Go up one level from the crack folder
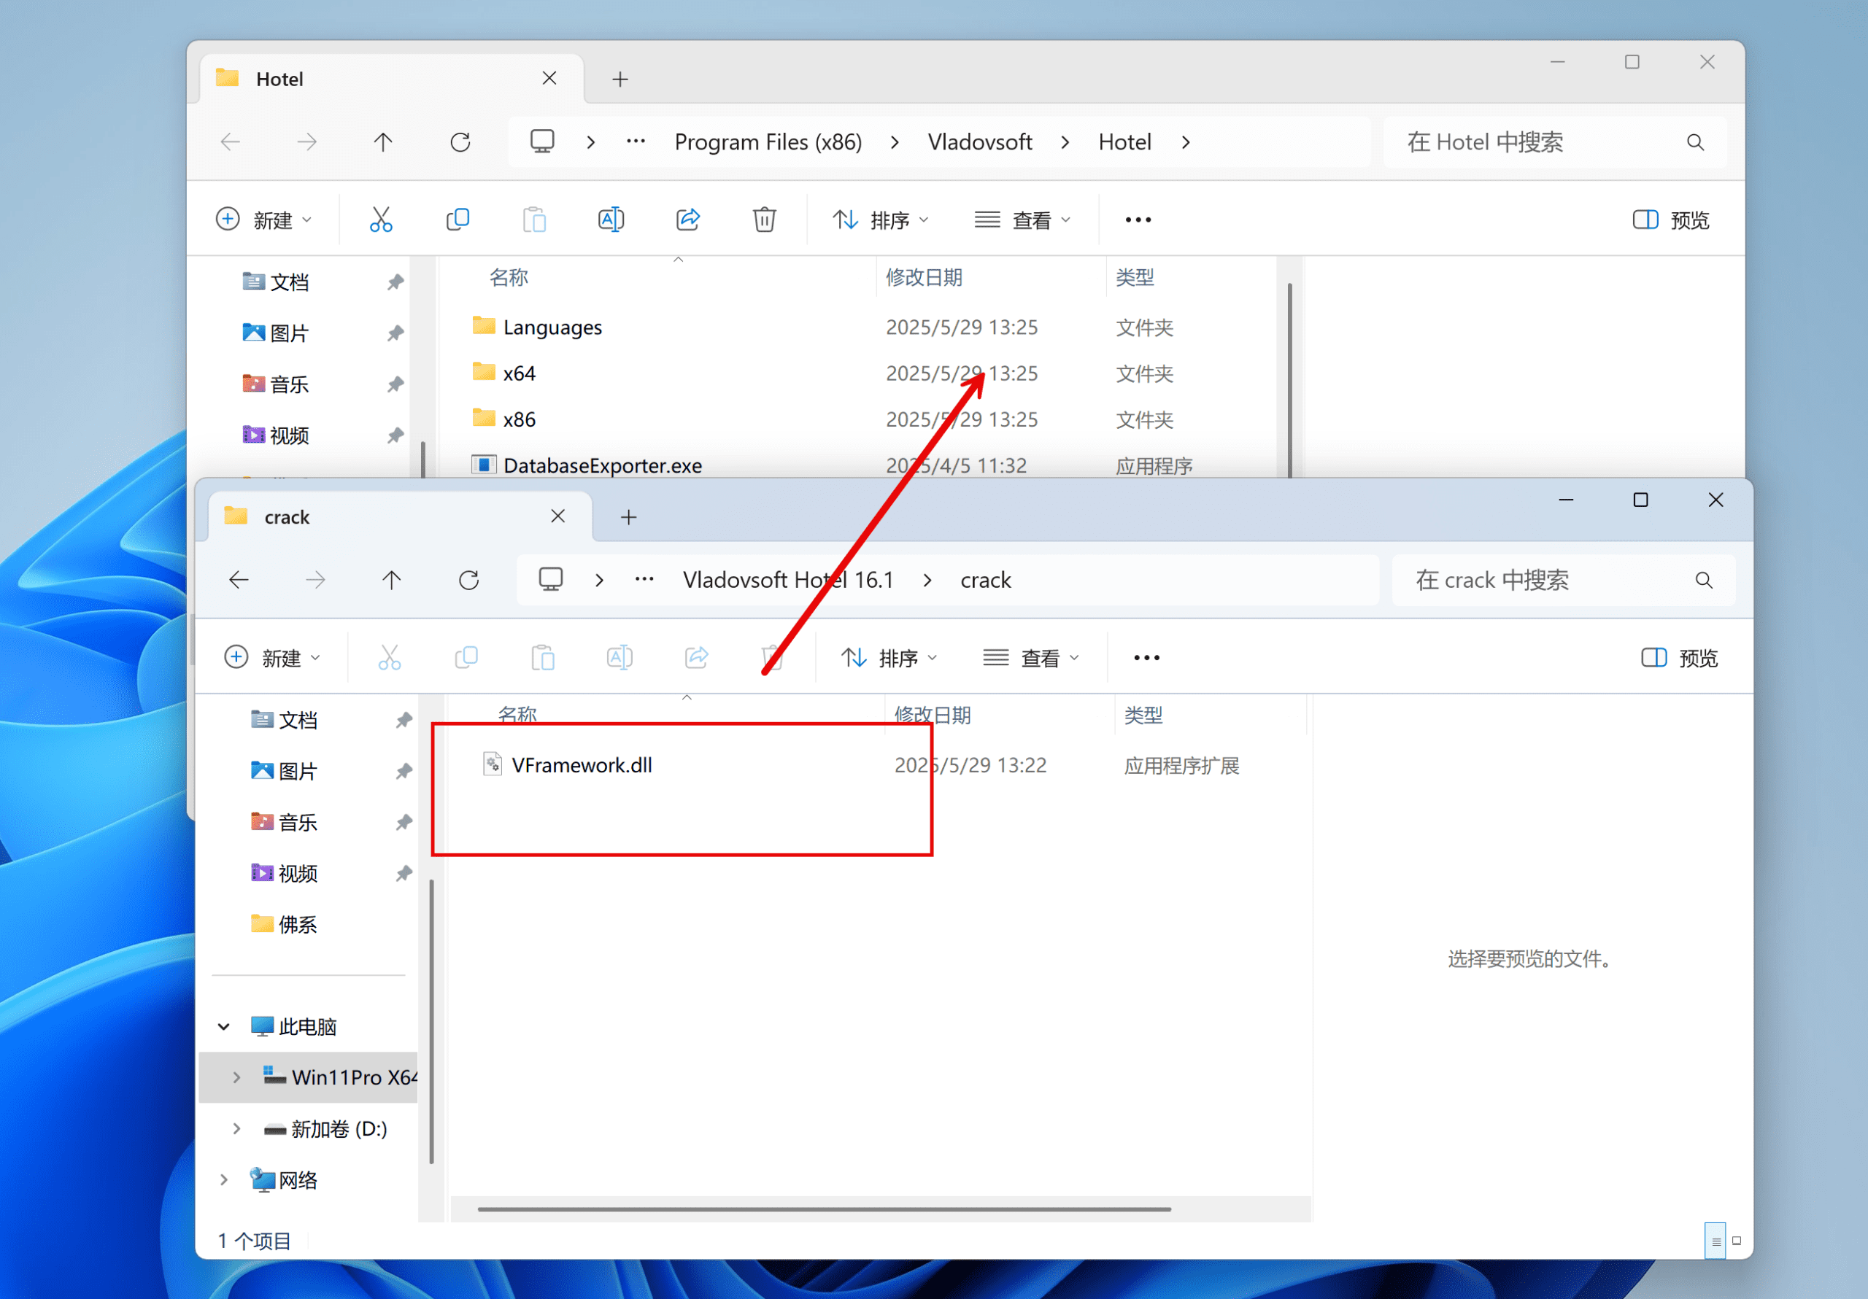Screen dimensions: 1868x1299 click(x=391, y=580)
